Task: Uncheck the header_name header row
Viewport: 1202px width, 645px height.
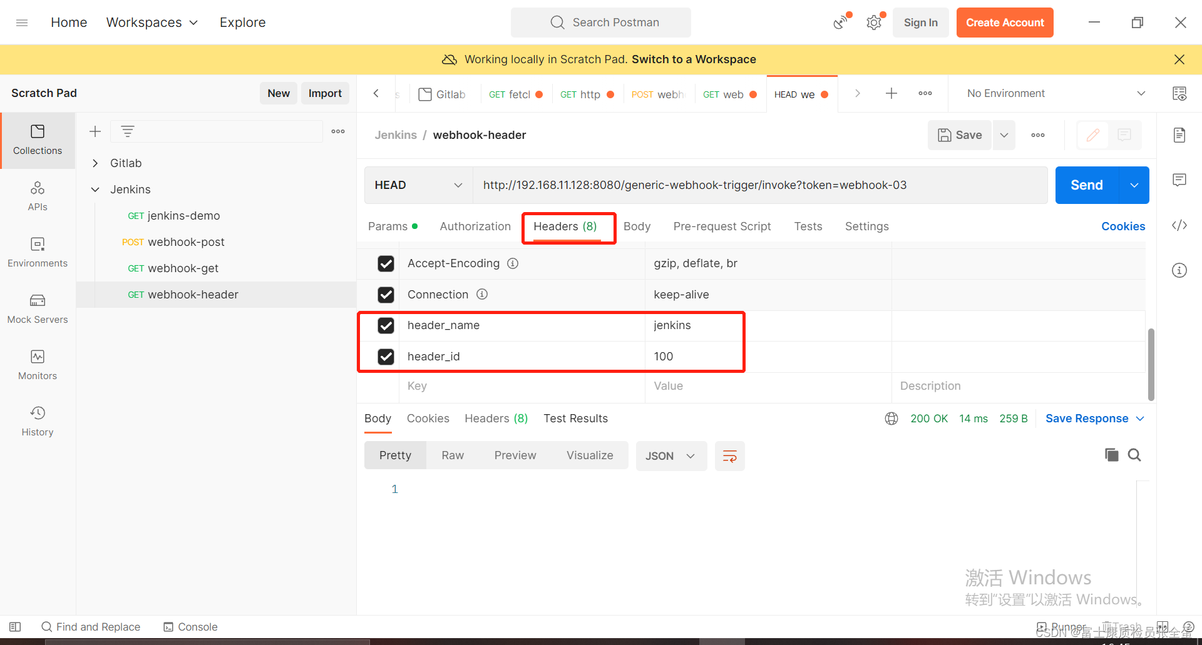Action: pyautogui.click(x=386, y=325)
